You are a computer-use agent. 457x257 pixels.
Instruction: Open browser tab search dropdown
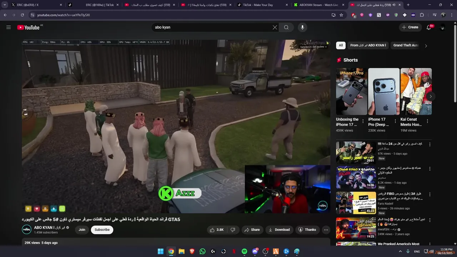[4, 5]
